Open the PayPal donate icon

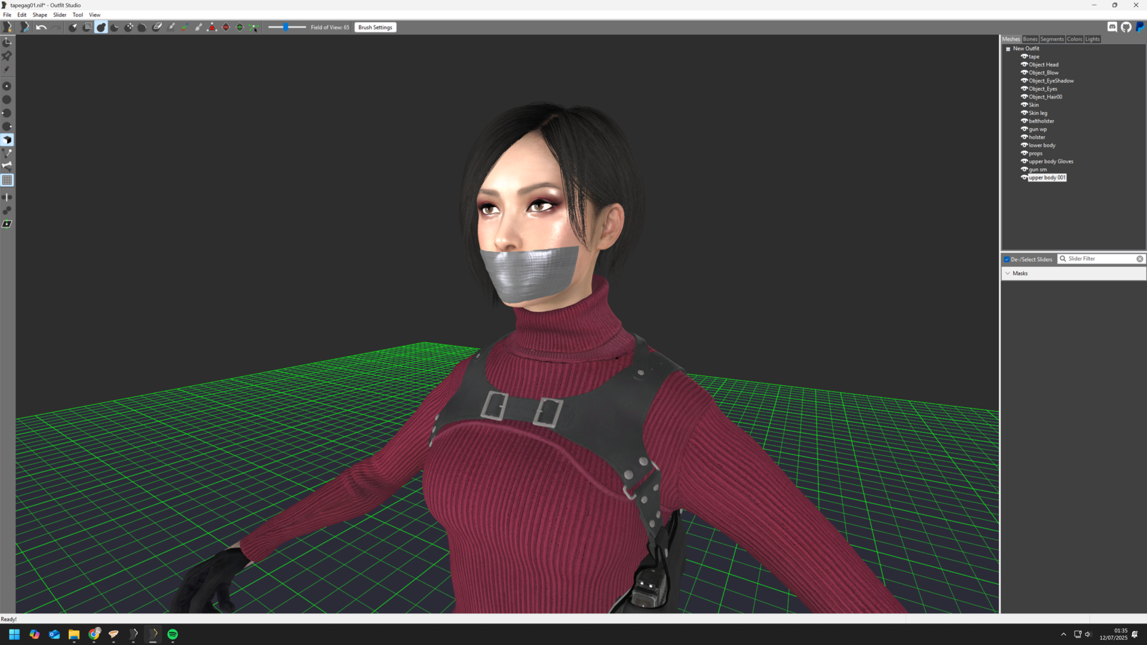1140,27
